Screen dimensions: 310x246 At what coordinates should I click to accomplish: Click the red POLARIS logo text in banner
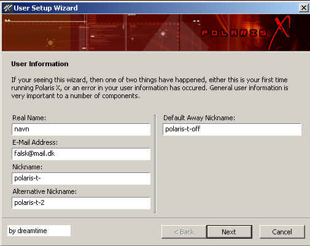(x=234, y=33)
